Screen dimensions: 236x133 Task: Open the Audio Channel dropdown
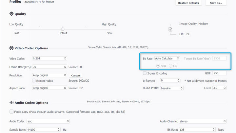point(197,121)
